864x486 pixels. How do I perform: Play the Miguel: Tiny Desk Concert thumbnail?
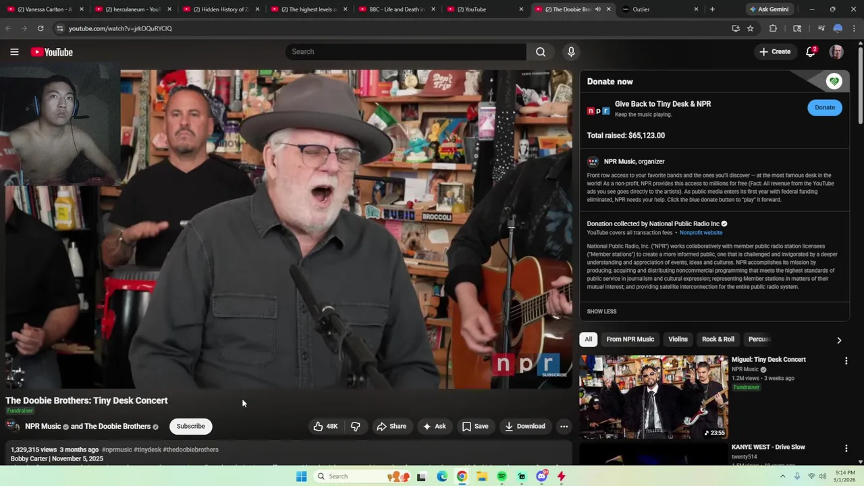653,397
